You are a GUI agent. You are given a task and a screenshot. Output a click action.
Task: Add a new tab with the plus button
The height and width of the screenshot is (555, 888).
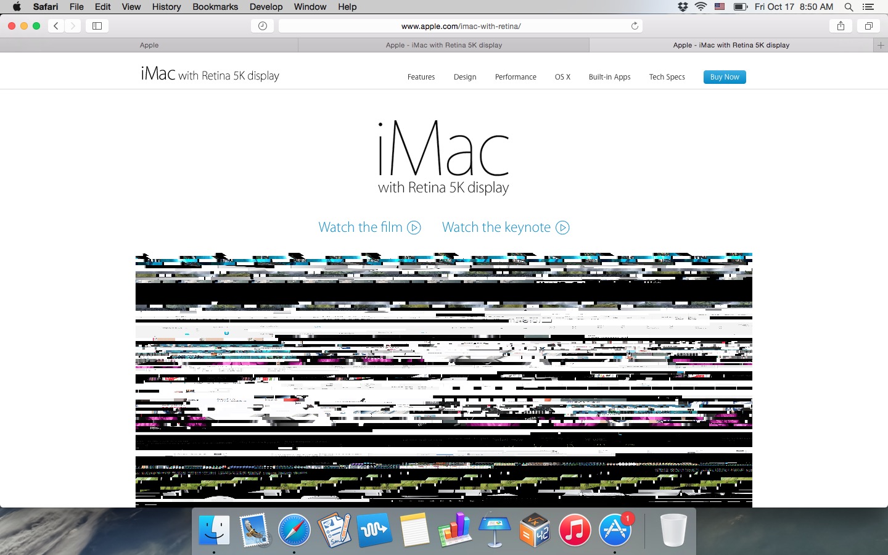point(881,45)
